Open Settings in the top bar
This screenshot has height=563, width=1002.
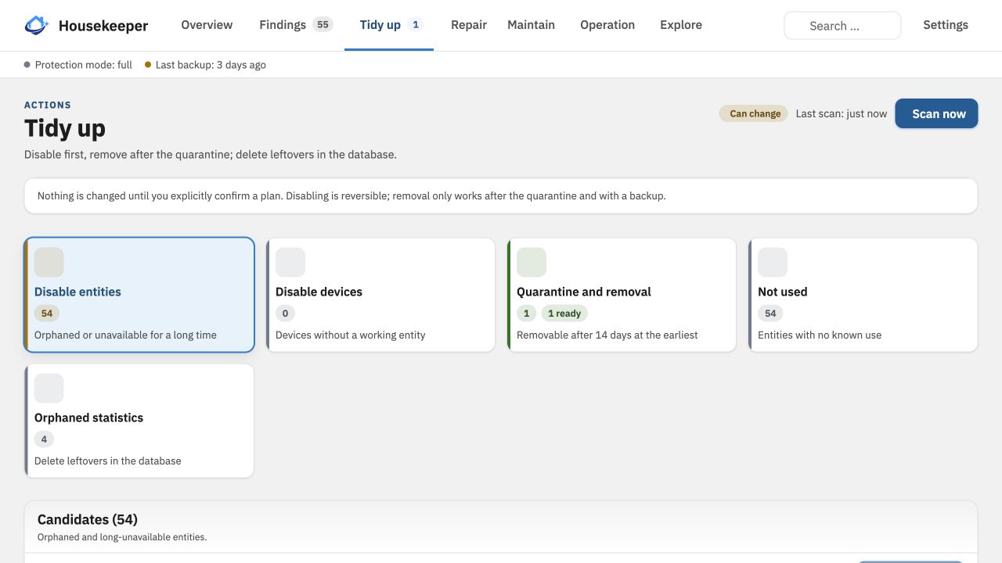pyautogui.click(x=946, y=25)
